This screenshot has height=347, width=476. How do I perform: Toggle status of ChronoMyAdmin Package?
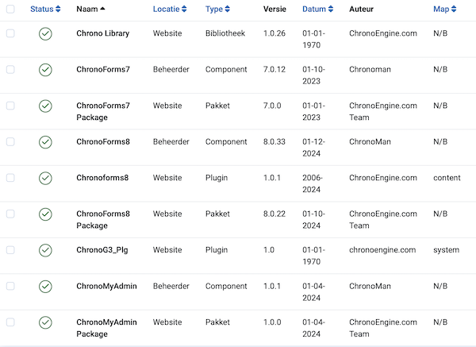click(x=45, y=322)
